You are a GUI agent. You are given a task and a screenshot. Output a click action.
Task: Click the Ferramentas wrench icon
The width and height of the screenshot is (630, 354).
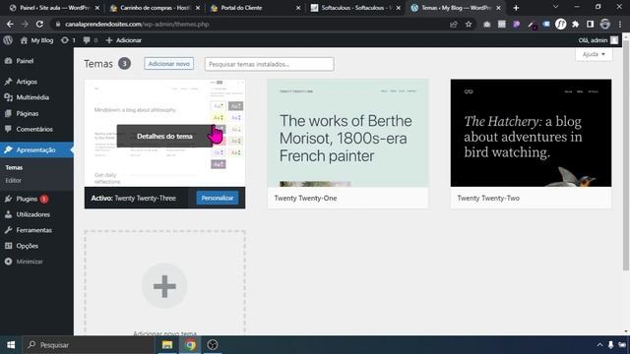click(9, 230)
